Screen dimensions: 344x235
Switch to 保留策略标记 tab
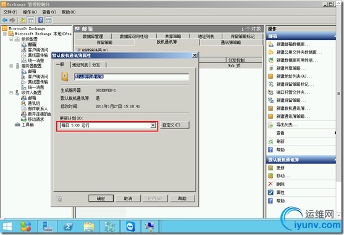tap(243, 36)
